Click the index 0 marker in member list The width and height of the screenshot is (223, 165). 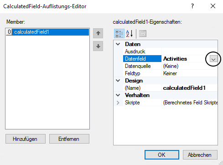9,32
